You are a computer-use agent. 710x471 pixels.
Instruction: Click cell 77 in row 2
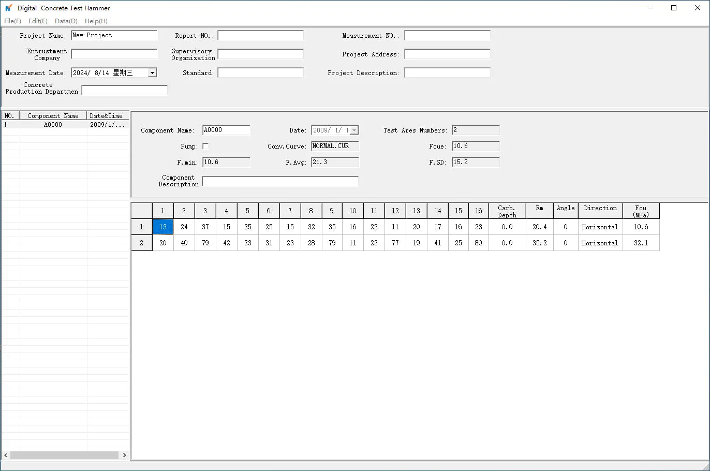pyautogui.click(x=395, y=243)
